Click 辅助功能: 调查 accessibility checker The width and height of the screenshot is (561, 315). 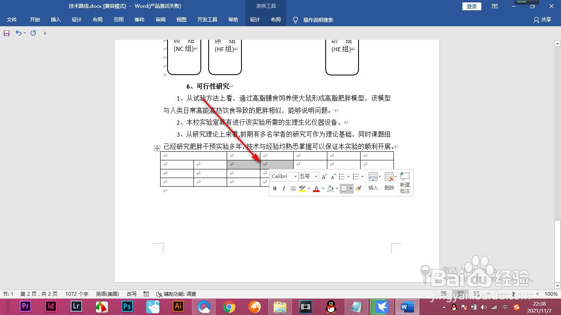click(x=176, y=294)
